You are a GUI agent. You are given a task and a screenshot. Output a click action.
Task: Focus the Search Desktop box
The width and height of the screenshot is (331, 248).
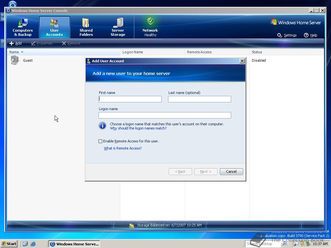263,244
